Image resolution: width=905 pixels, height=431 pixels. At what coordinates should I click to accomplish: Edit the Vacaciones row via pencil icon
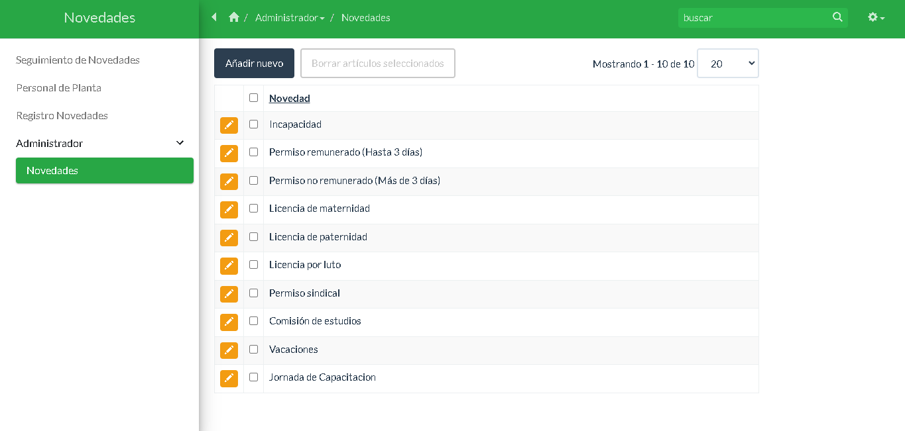click(x=229, y=350)
